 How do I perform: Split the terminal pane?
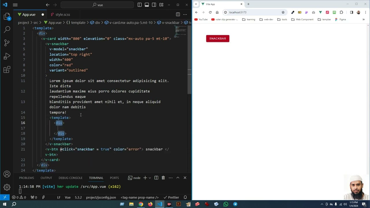coord(156,178)
